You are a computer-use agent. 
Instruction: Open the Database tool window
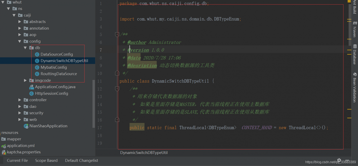coord(355,54)
